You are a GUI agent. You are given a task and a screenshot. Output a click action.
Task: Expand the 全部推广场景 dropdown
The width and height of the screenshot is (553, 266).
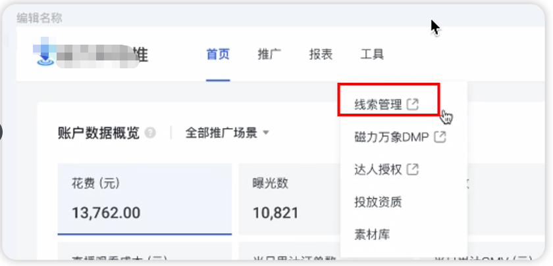point(227,133)
